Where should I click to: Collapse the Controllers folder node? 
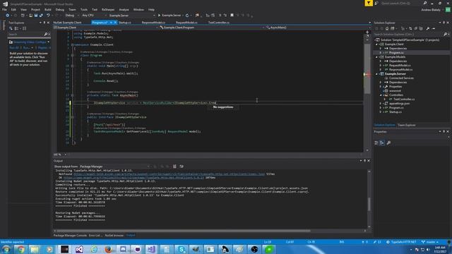[x=381, y=95]
